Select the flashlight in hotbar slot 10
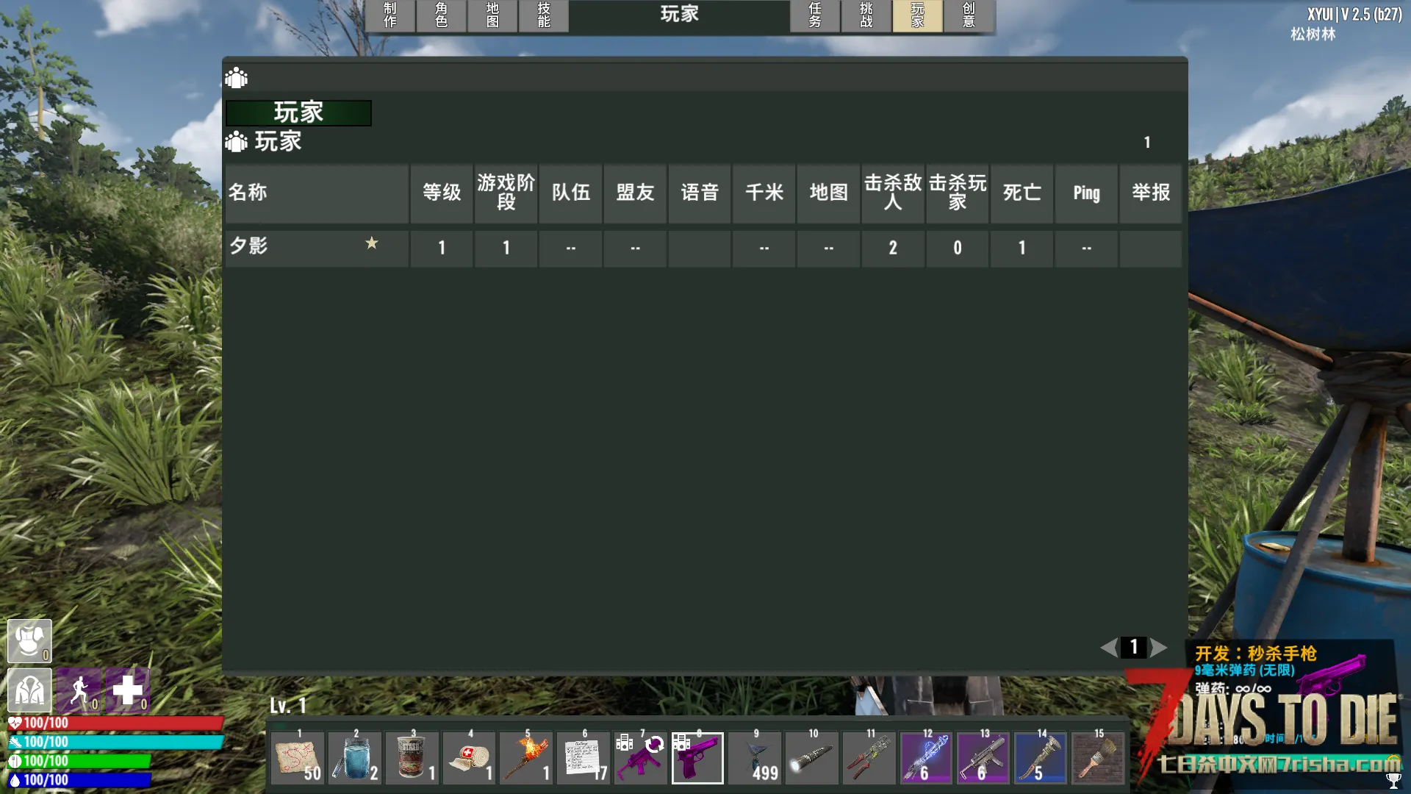1411x794 pixels. [812, 759]
